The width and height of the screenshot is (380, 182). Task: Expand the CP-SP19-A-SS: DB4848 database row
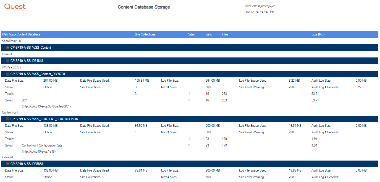point(7,60)
